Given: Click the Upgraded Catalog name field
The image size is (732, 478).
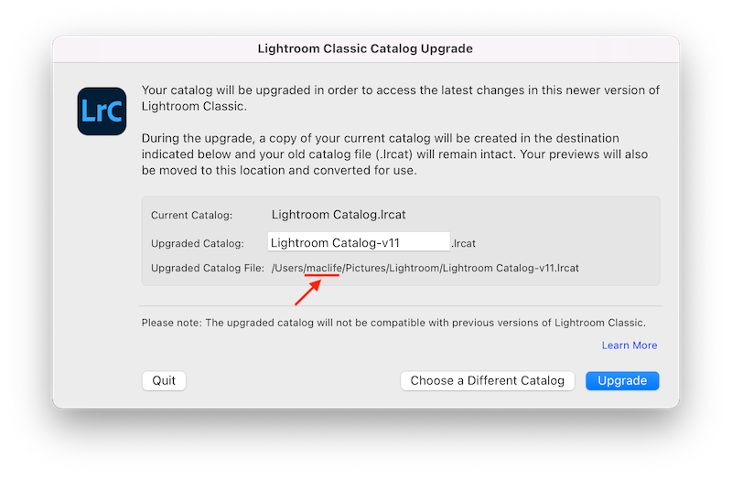Looking at the screenshot, I should pyautogui.click(x=359, y=242).
